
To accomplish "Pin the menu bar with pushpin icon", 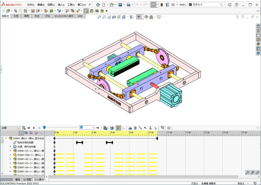I will [x=90, y=5].
